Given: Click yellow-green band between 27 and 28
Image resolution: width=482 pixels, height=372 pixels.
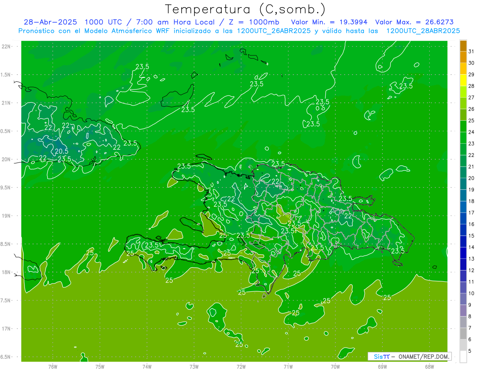Looking at the screenshot, I should 463,92.
